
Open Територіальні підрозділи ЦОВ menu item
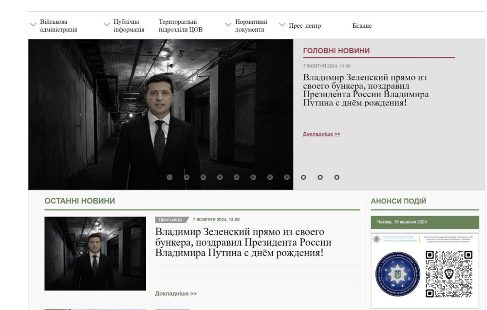tap(180, 26)
